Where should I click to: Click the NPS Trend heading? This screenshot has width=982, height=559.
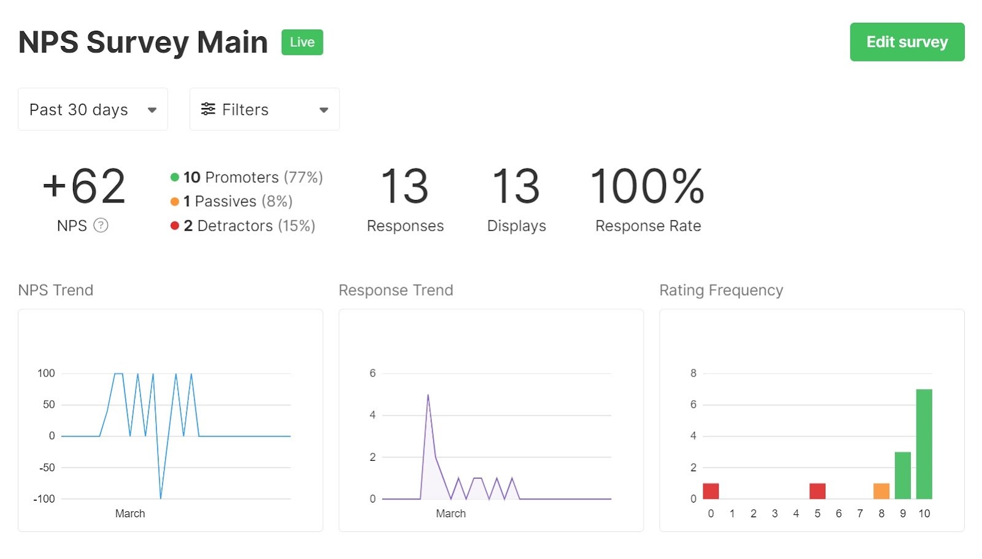click(56, 290)
